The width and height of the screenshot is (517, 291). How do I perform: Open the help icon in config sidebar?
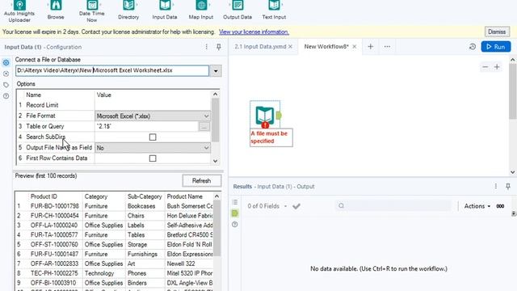(6, 96)
